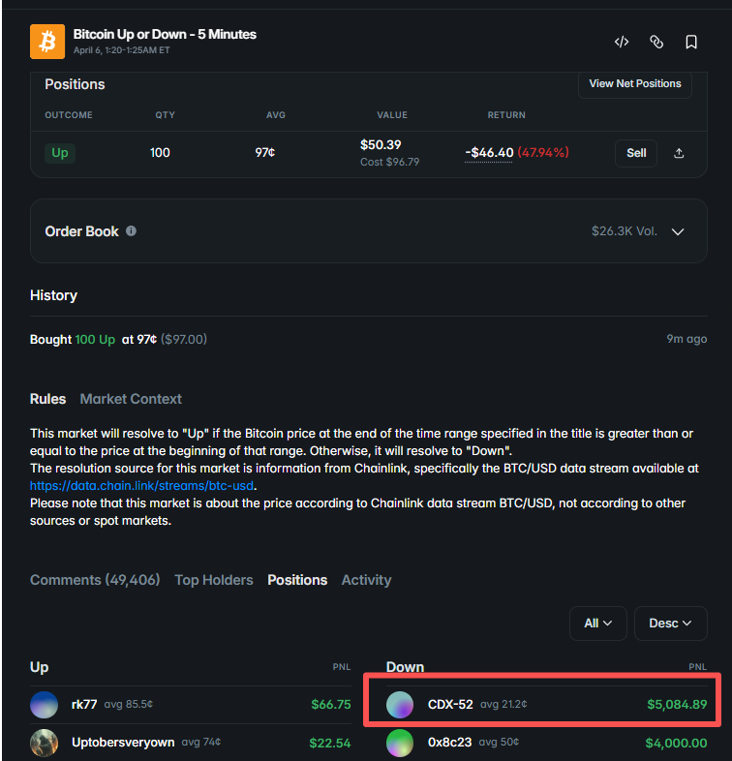This screenshot has height=761, width=732.
Task: Open Uptobersveryown profile avatar
Action: [45, 743]
